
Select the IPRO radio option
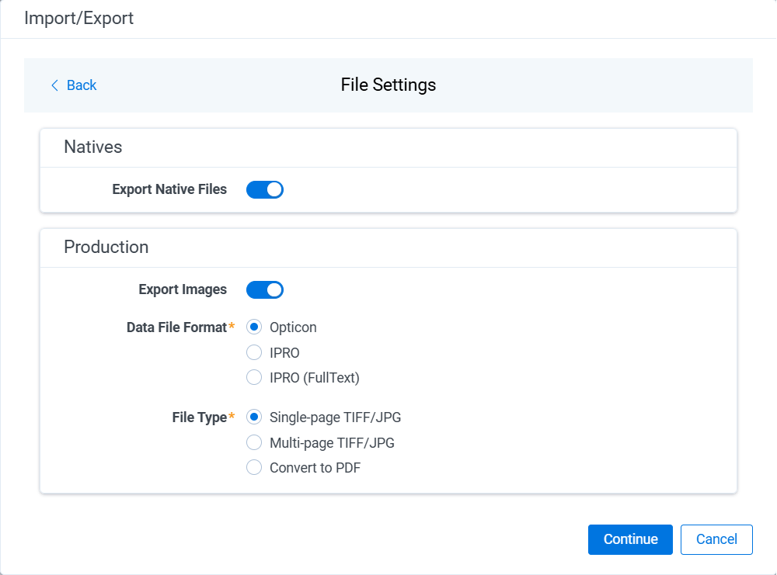254,352
